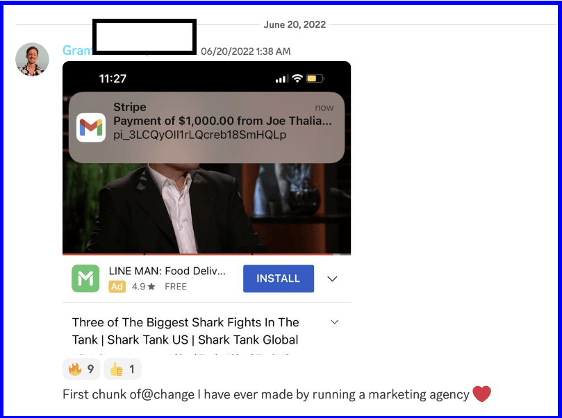Click the Gmail icon in the Stripe notification

91,128
